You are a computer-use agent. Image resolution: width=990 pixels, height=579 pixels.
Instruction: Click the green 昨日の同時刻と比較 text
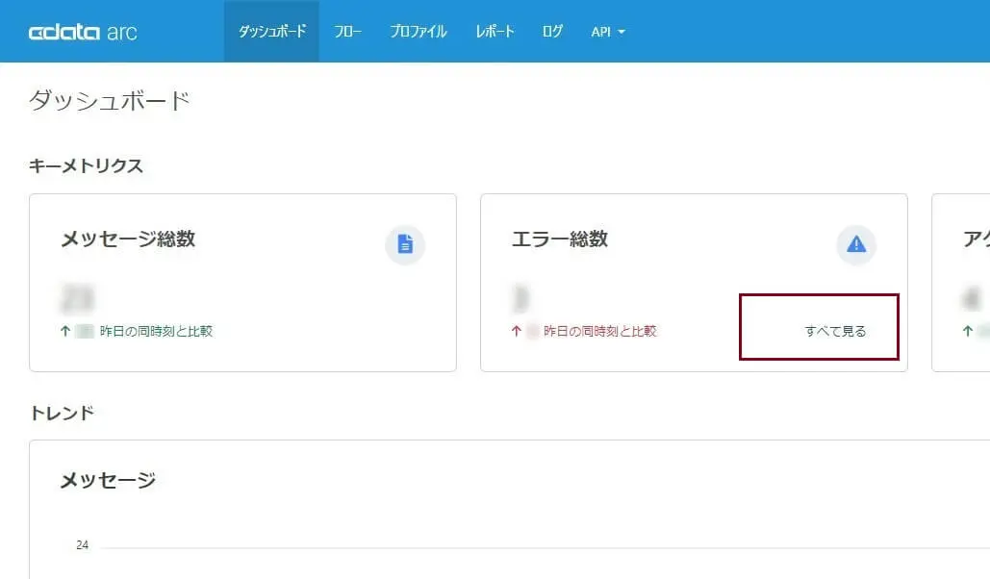[x=157, y=331]
